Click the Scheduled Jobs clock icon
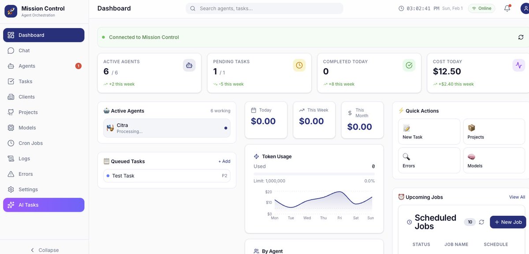This screenshot has height=254, width=529. pos(409,222)
